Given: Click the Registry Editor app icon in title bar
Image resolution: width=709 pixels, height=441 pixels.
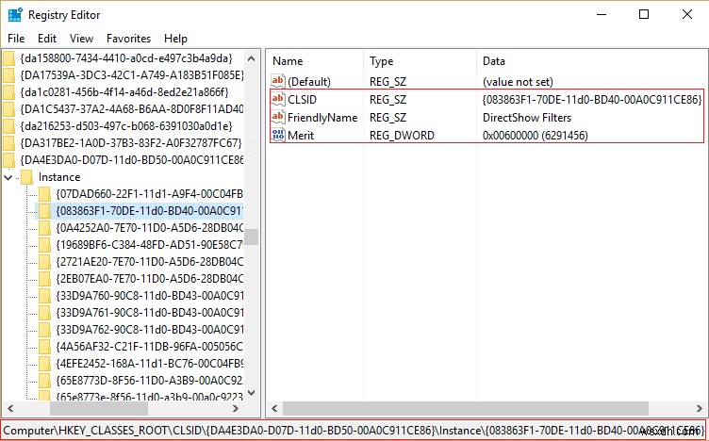Looking at the screenshot, I should (x=15, y=14).
